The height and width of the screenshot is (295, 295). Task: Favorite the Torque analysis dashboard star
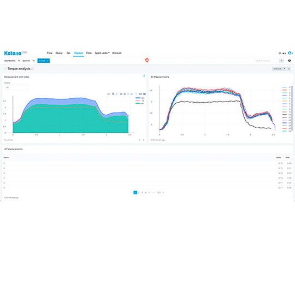(x=5, y=69)
